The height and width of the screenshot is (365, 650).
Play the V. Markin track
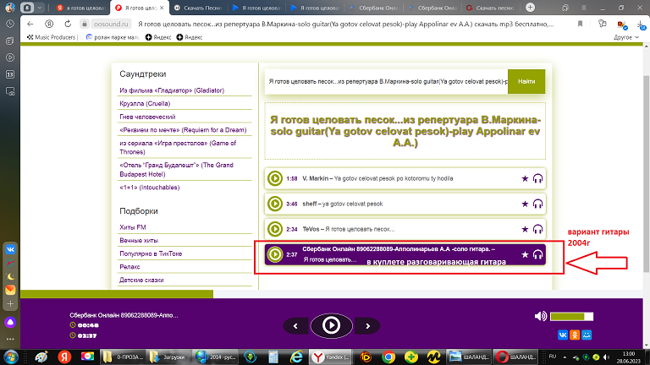click(274, 178)
